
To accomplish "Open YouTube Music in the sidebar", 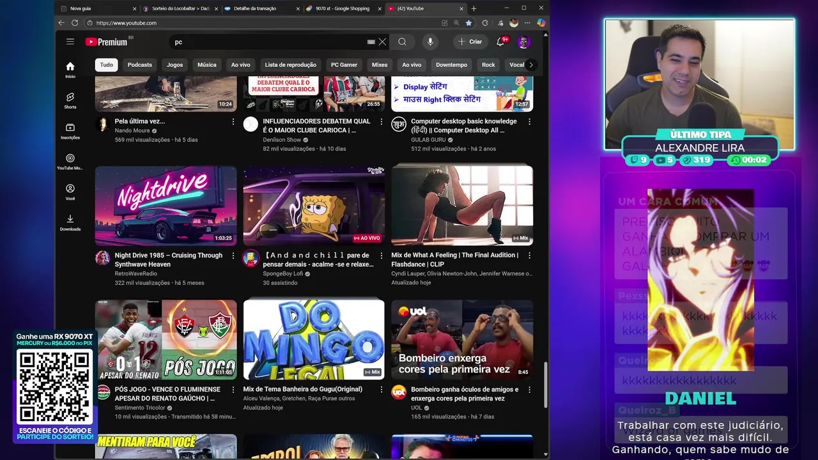I will pyautogui.click(x=70, y=162).
